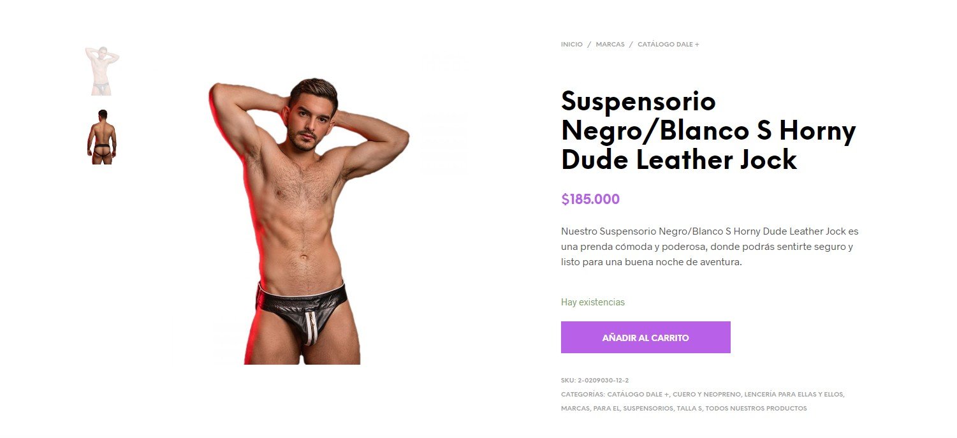
Task: Open CATÁLOGO DALE + breadcrumb
Action: pos(668,45)
